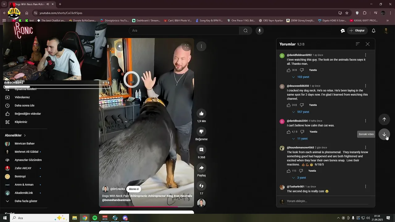Screen dimensions: 395x222
Task: Close the Yorumlar comments panel
Action: point(368,44)
